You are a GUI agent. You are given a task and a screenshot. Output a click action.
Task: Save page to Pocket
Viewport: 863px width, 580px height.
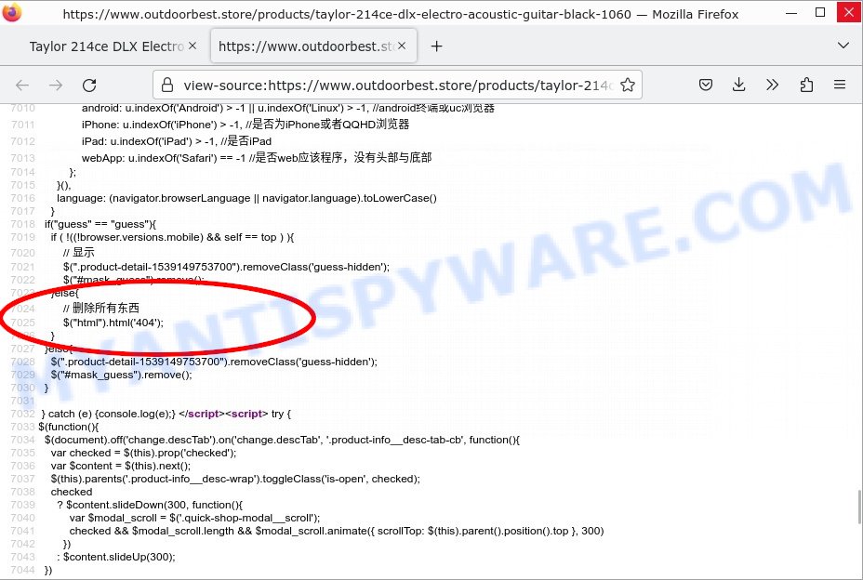coord(706,85)
